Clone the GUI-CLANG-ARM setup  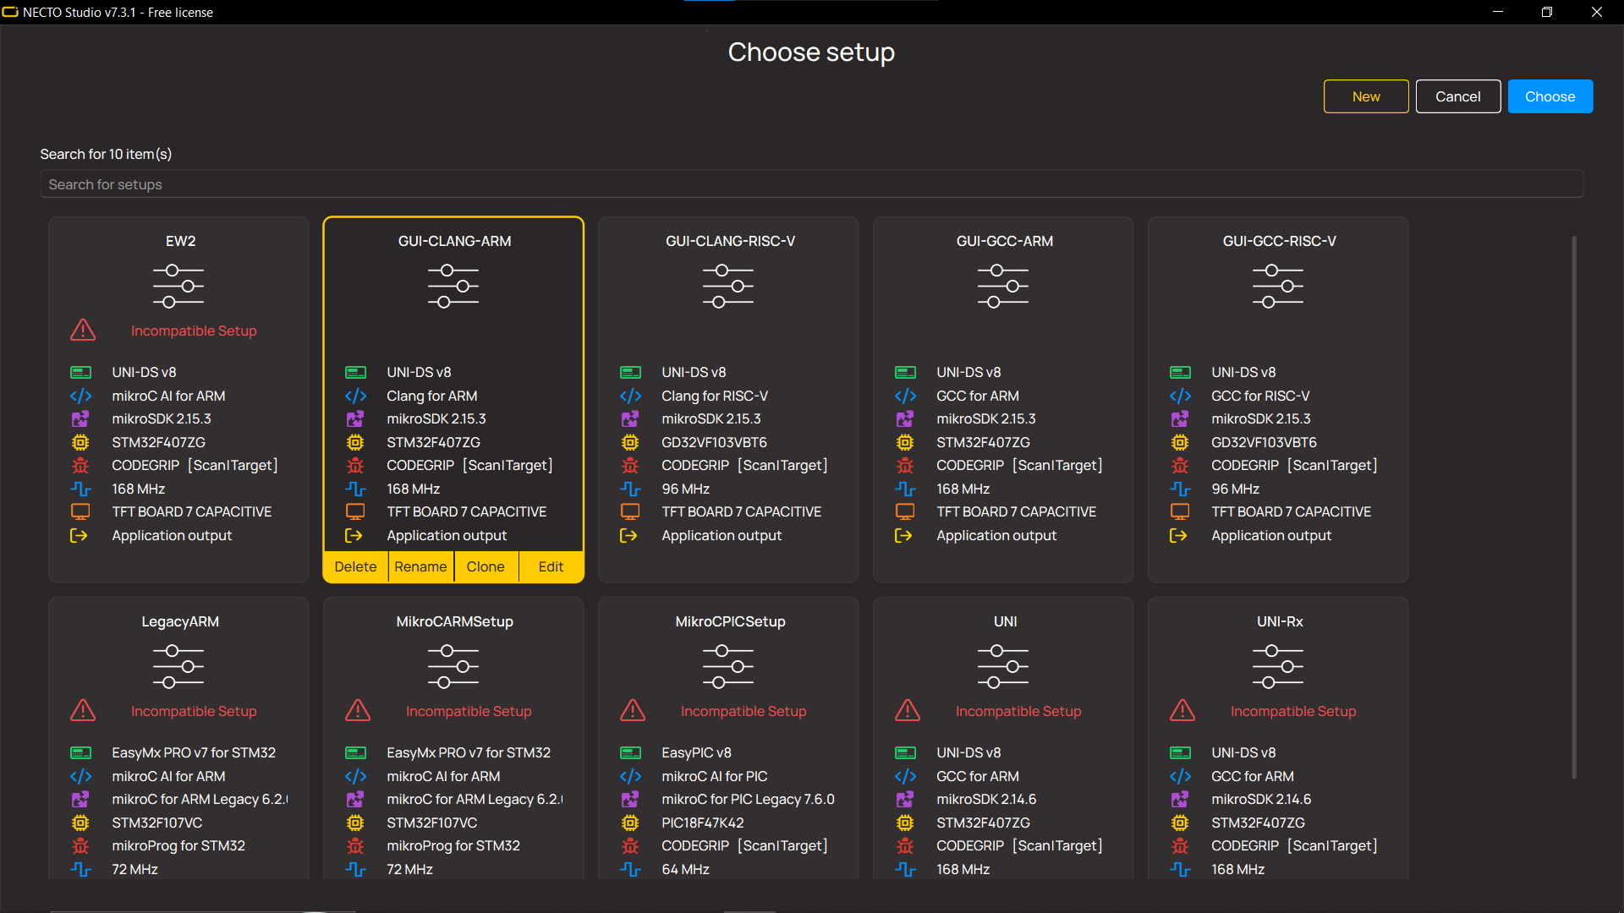pos(486,566)
